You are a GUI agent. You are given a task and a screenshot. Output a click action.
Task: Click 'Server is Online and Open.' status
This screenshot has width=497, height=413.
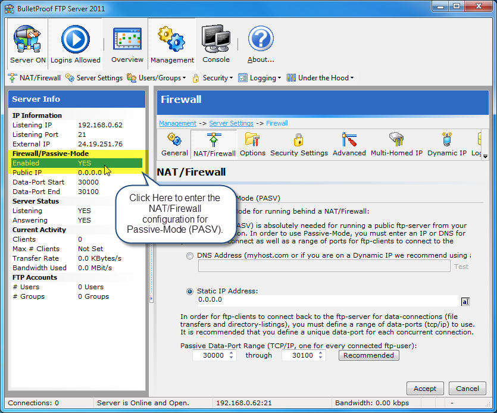[143, 402]
